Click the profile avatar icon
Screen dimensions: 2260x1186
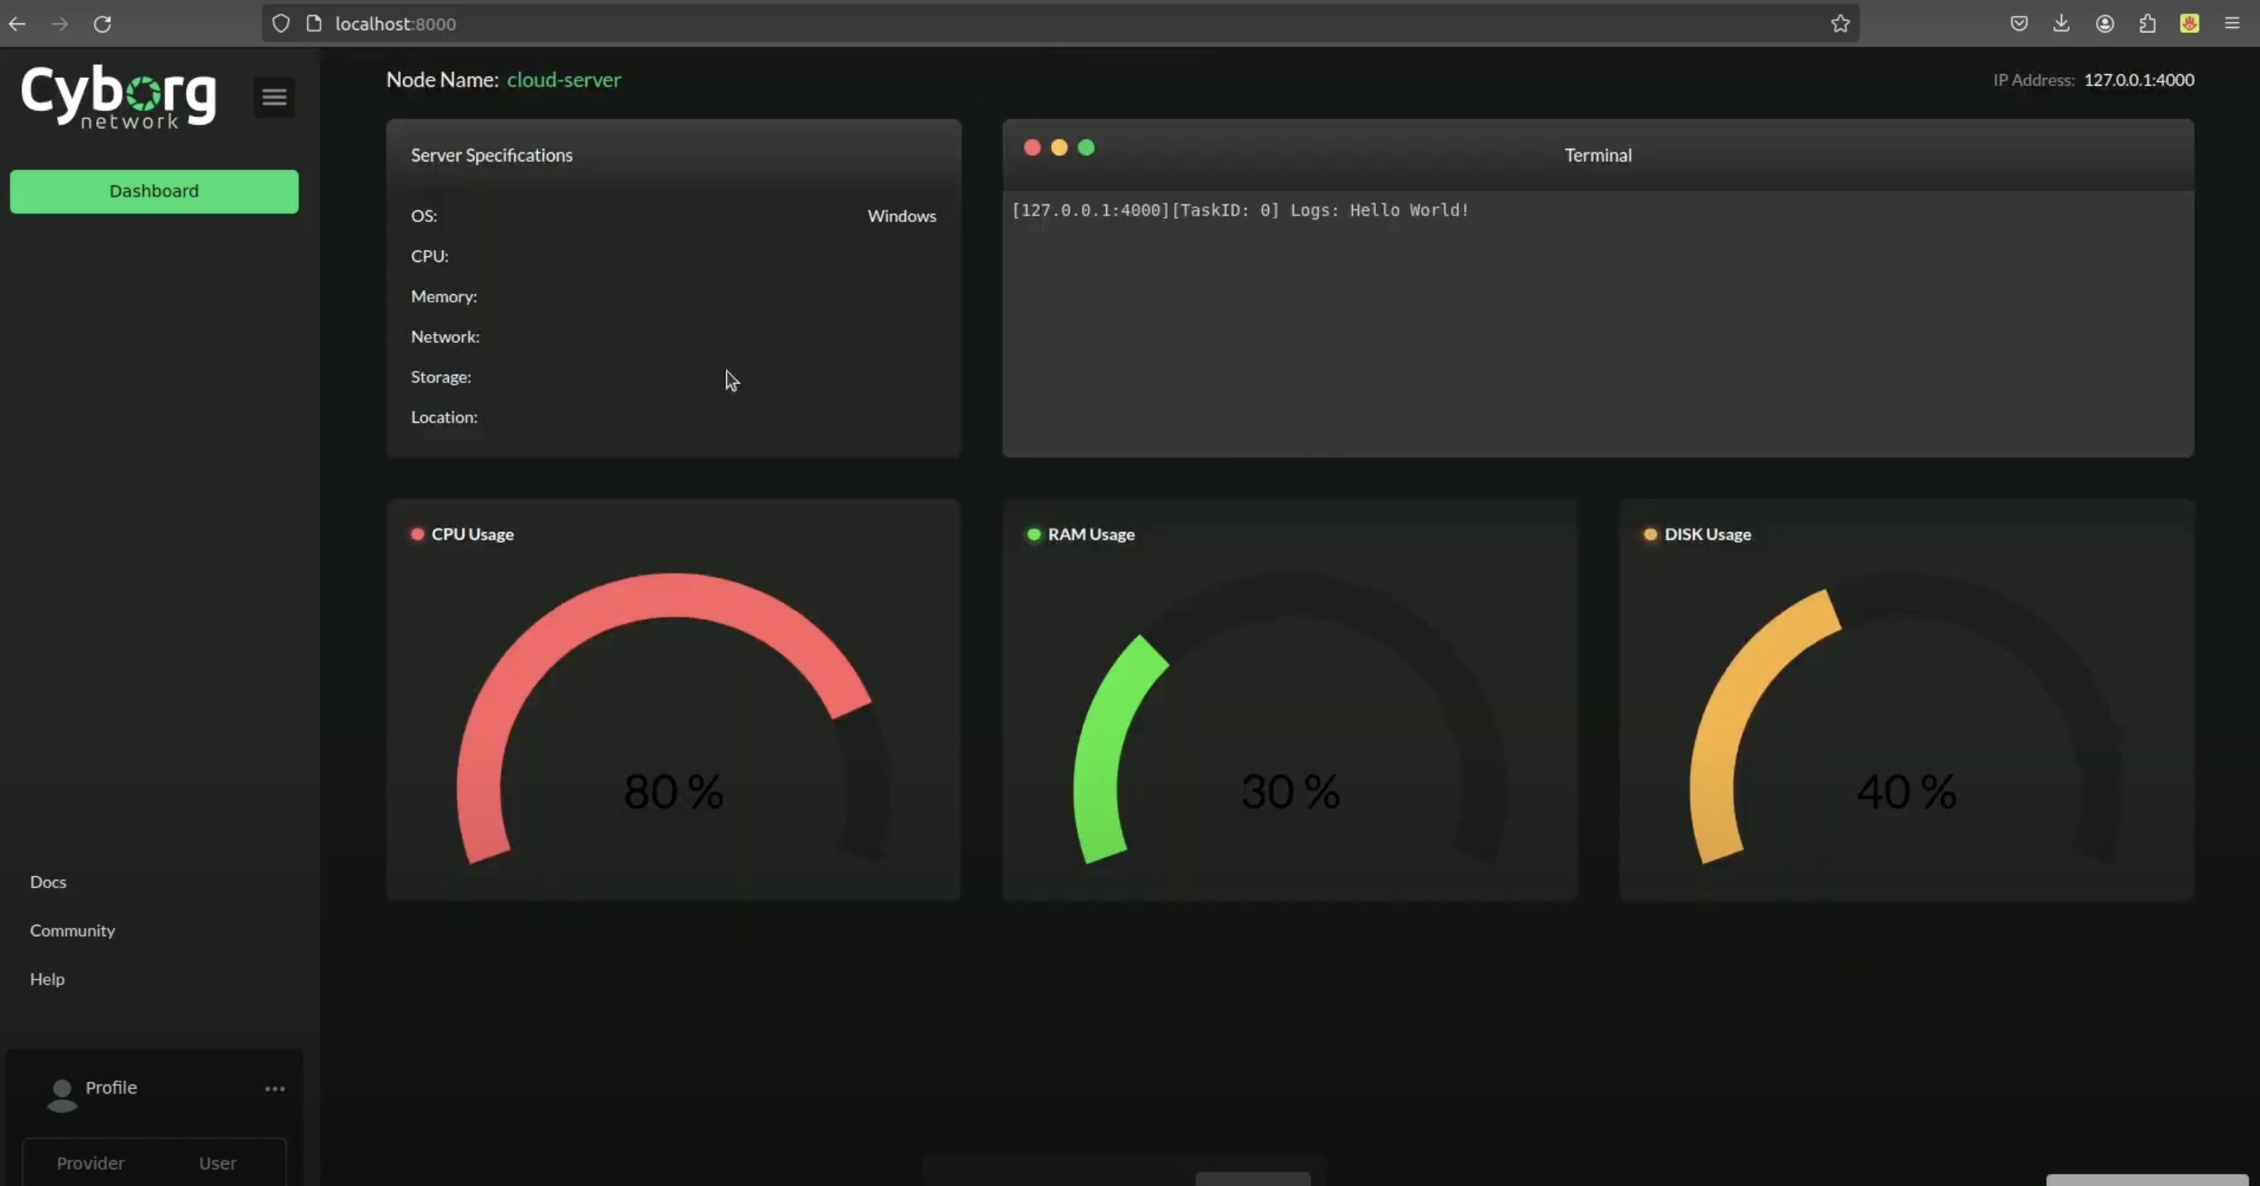(x=62, y=1094)
